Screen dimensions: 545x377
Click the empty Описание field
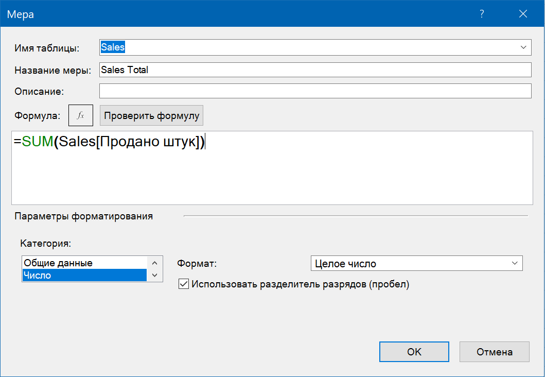click(x=315, y=91)
